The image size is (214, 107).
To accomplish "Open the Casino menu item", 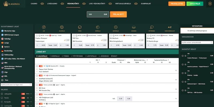I will [x=34, y=4].
